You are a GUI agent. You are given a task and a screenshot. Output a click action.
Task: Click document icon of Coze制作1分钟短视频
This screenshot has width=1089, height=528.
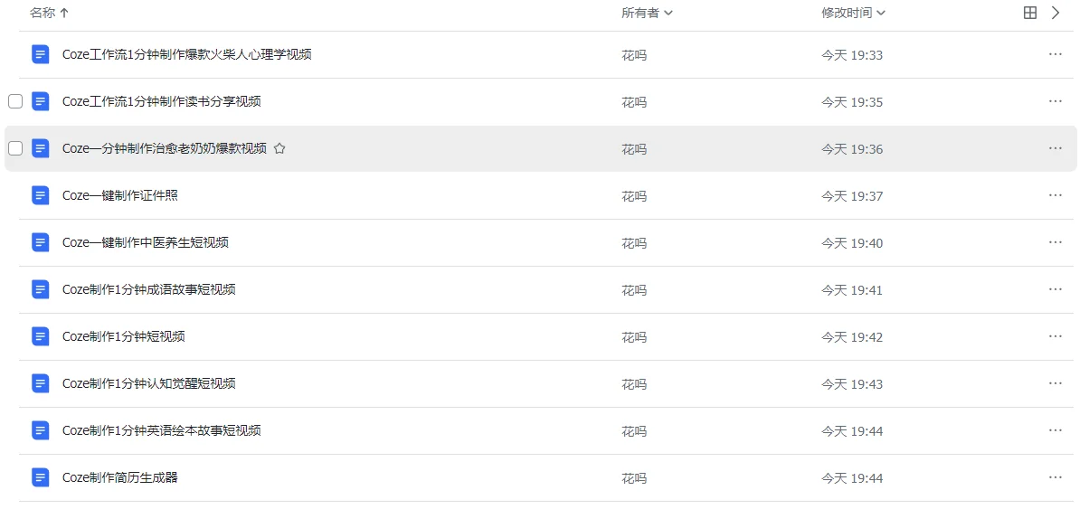40,336
